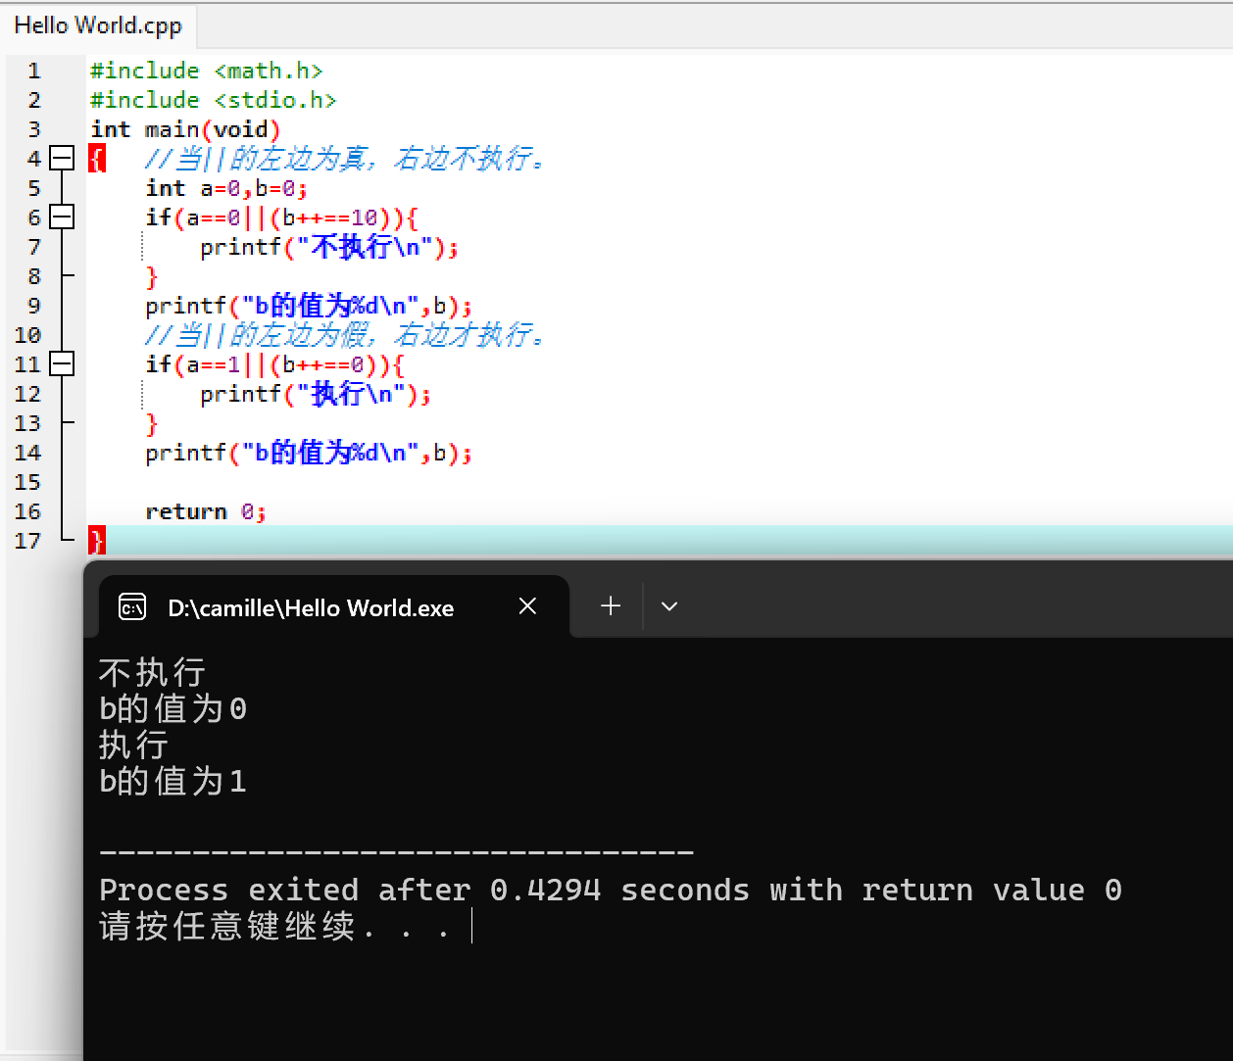Screen dimensions: 1233x1061
Task: Click line number 9 in the gutter
Action: [34, 306]
